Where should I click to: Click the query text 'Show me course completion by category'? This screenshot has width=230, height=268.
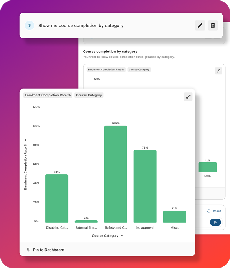point(81,26)
